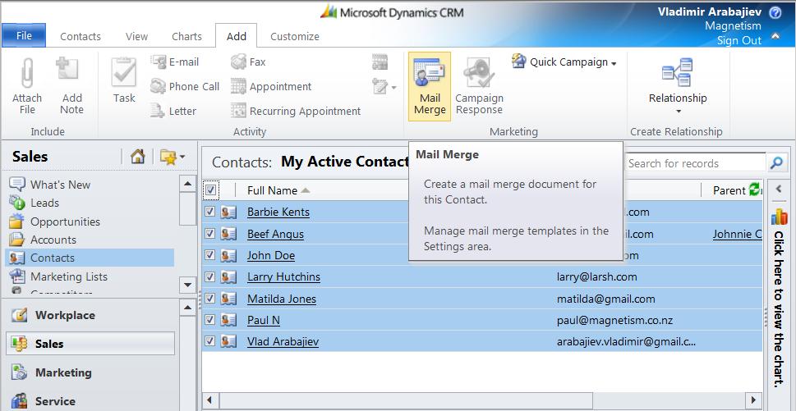The image size is (796, 411).
Task: Click the navigation list down-arrow scroll button
Action: (x=188, y=285)
